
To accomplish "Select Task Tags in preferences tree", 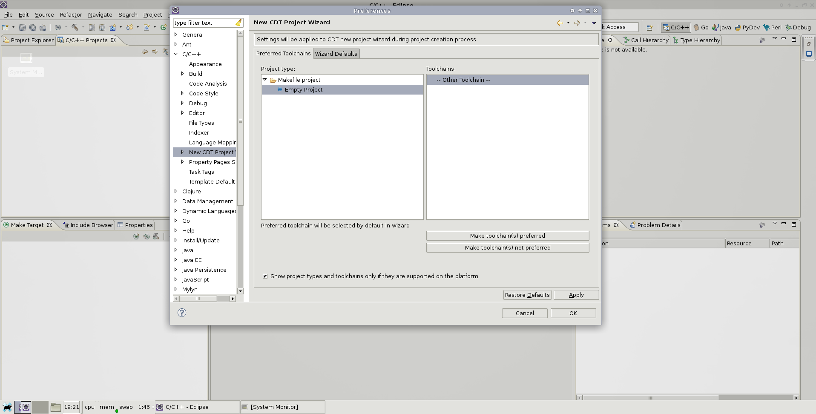I will tap(201, 172).
